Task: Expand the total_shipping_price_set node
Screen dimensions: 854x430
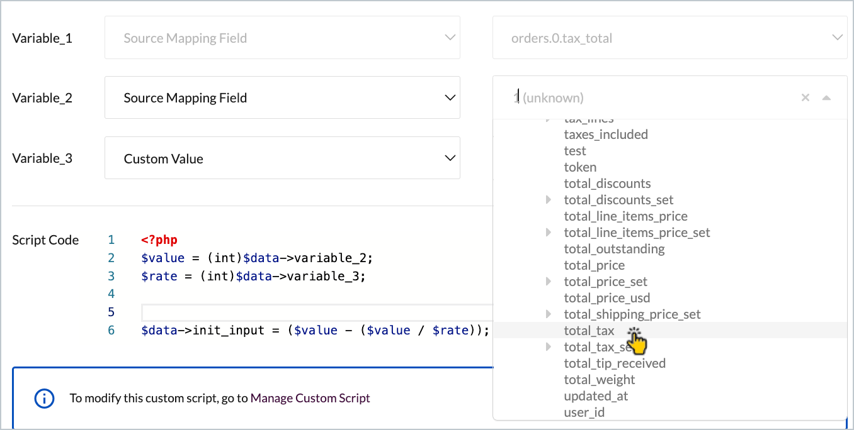Action: click(549, 314)
